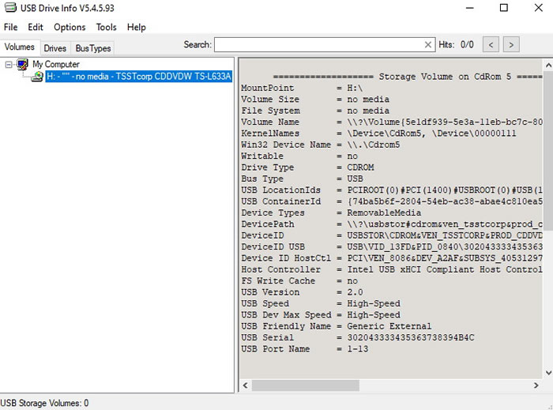Select the H: TSSTcorp CDDVDW volume entry
The image size is (553, 410).
(x=138, y=77)
